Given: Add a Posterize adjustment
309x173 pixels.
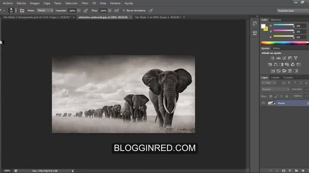Looking at the screenshot, I should [279, 71].
